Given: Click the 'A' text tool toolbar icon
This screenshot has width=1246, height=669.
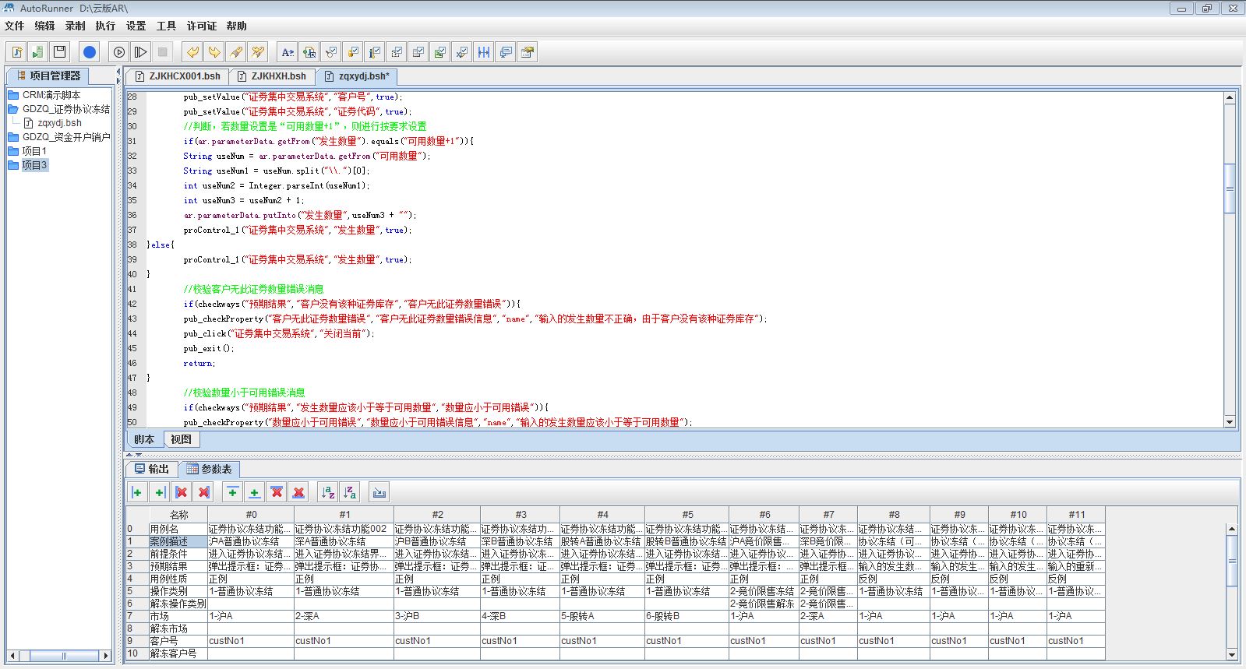Looking at the screenshot, I should (x=288, y=52).
